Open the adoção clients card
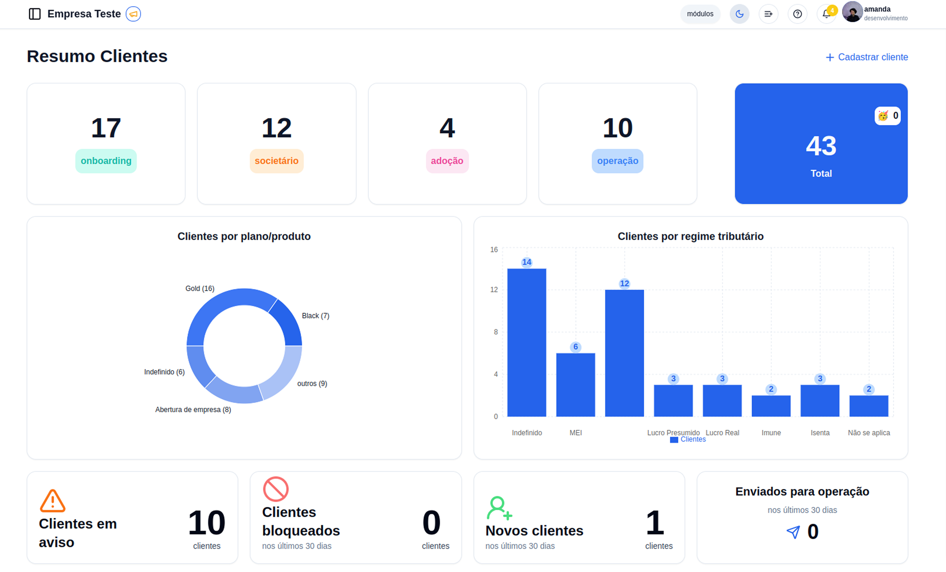The image size is (946, 572). pyautogui.click(x=447, y=143)
